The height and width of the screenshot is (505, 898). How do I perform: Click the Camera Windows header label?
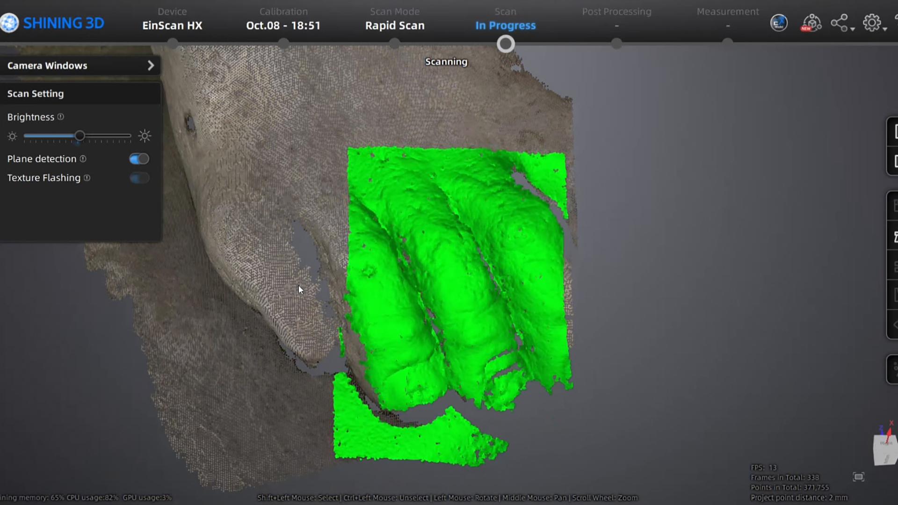47,65
